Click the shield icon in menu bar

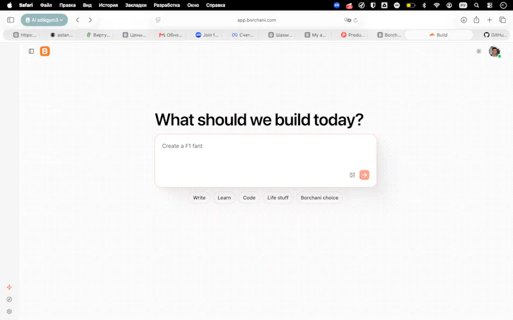tap(373, 5)
